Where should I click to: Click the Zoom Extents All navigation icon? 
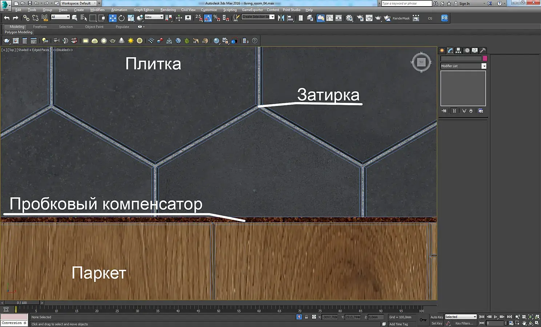pyautogui.click(x=537, y=317)
